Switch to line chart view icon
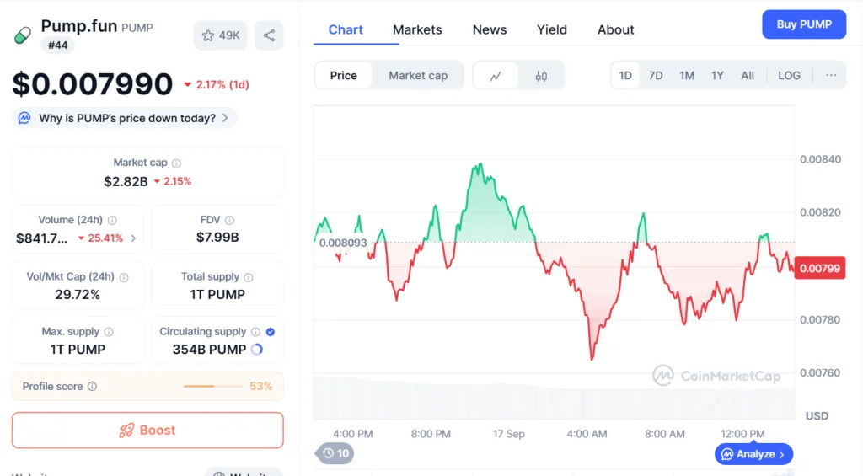 tap(496, 76)
